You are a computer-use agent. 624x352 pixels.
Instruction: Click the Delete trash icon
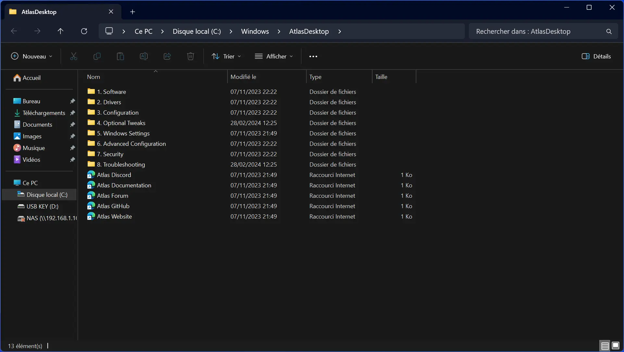pos(191,57)
